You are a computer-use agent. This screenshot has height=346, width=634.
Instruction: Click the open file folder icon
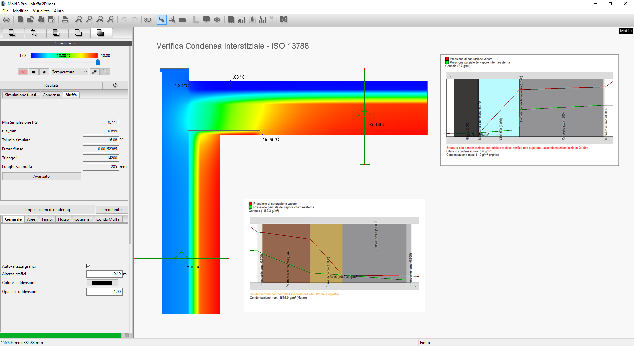[30, 20]
